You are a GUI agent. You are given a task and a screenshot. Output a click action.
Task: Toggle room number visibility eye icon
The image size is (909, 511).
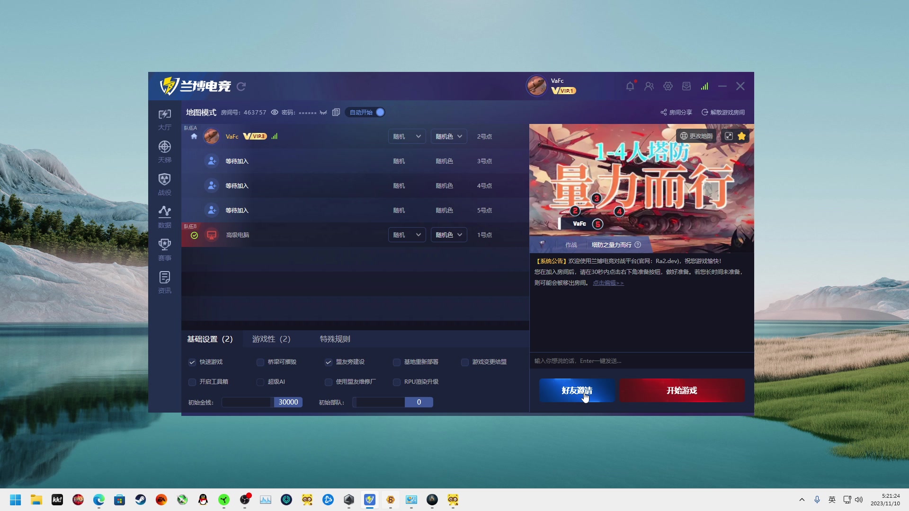[275, 112]
